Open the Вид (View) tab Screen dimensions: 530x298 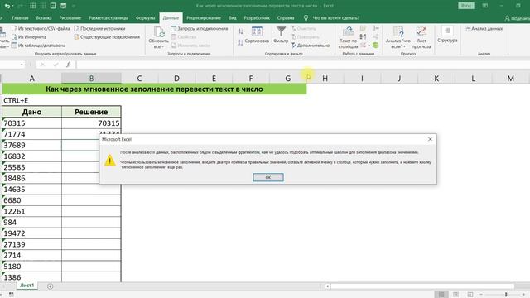tap(232, 18)
